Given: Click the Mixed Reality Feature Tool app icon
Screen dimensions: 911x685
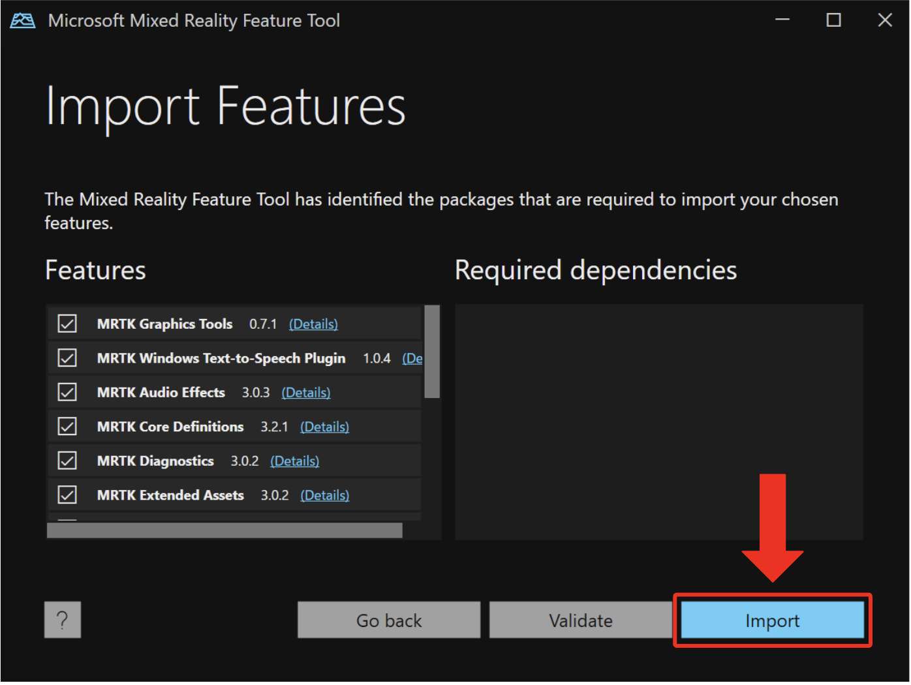Looking at the screenshot, I should coord(23,21).
